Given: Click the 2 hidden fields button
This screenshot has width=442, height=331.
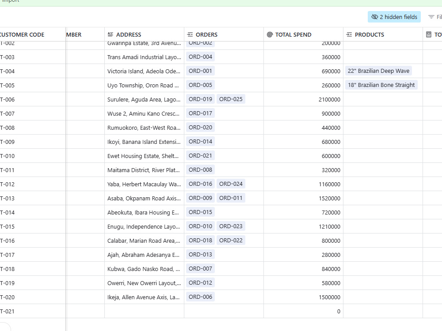Looking at the screenshot, I should click(394, 17).
